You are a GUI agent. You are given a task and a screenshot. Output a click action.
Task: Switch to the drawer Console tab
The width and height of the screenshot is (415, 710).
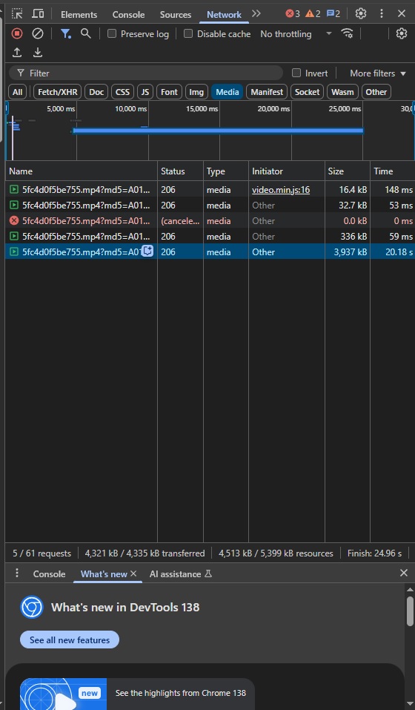click(x=49, y=573)
